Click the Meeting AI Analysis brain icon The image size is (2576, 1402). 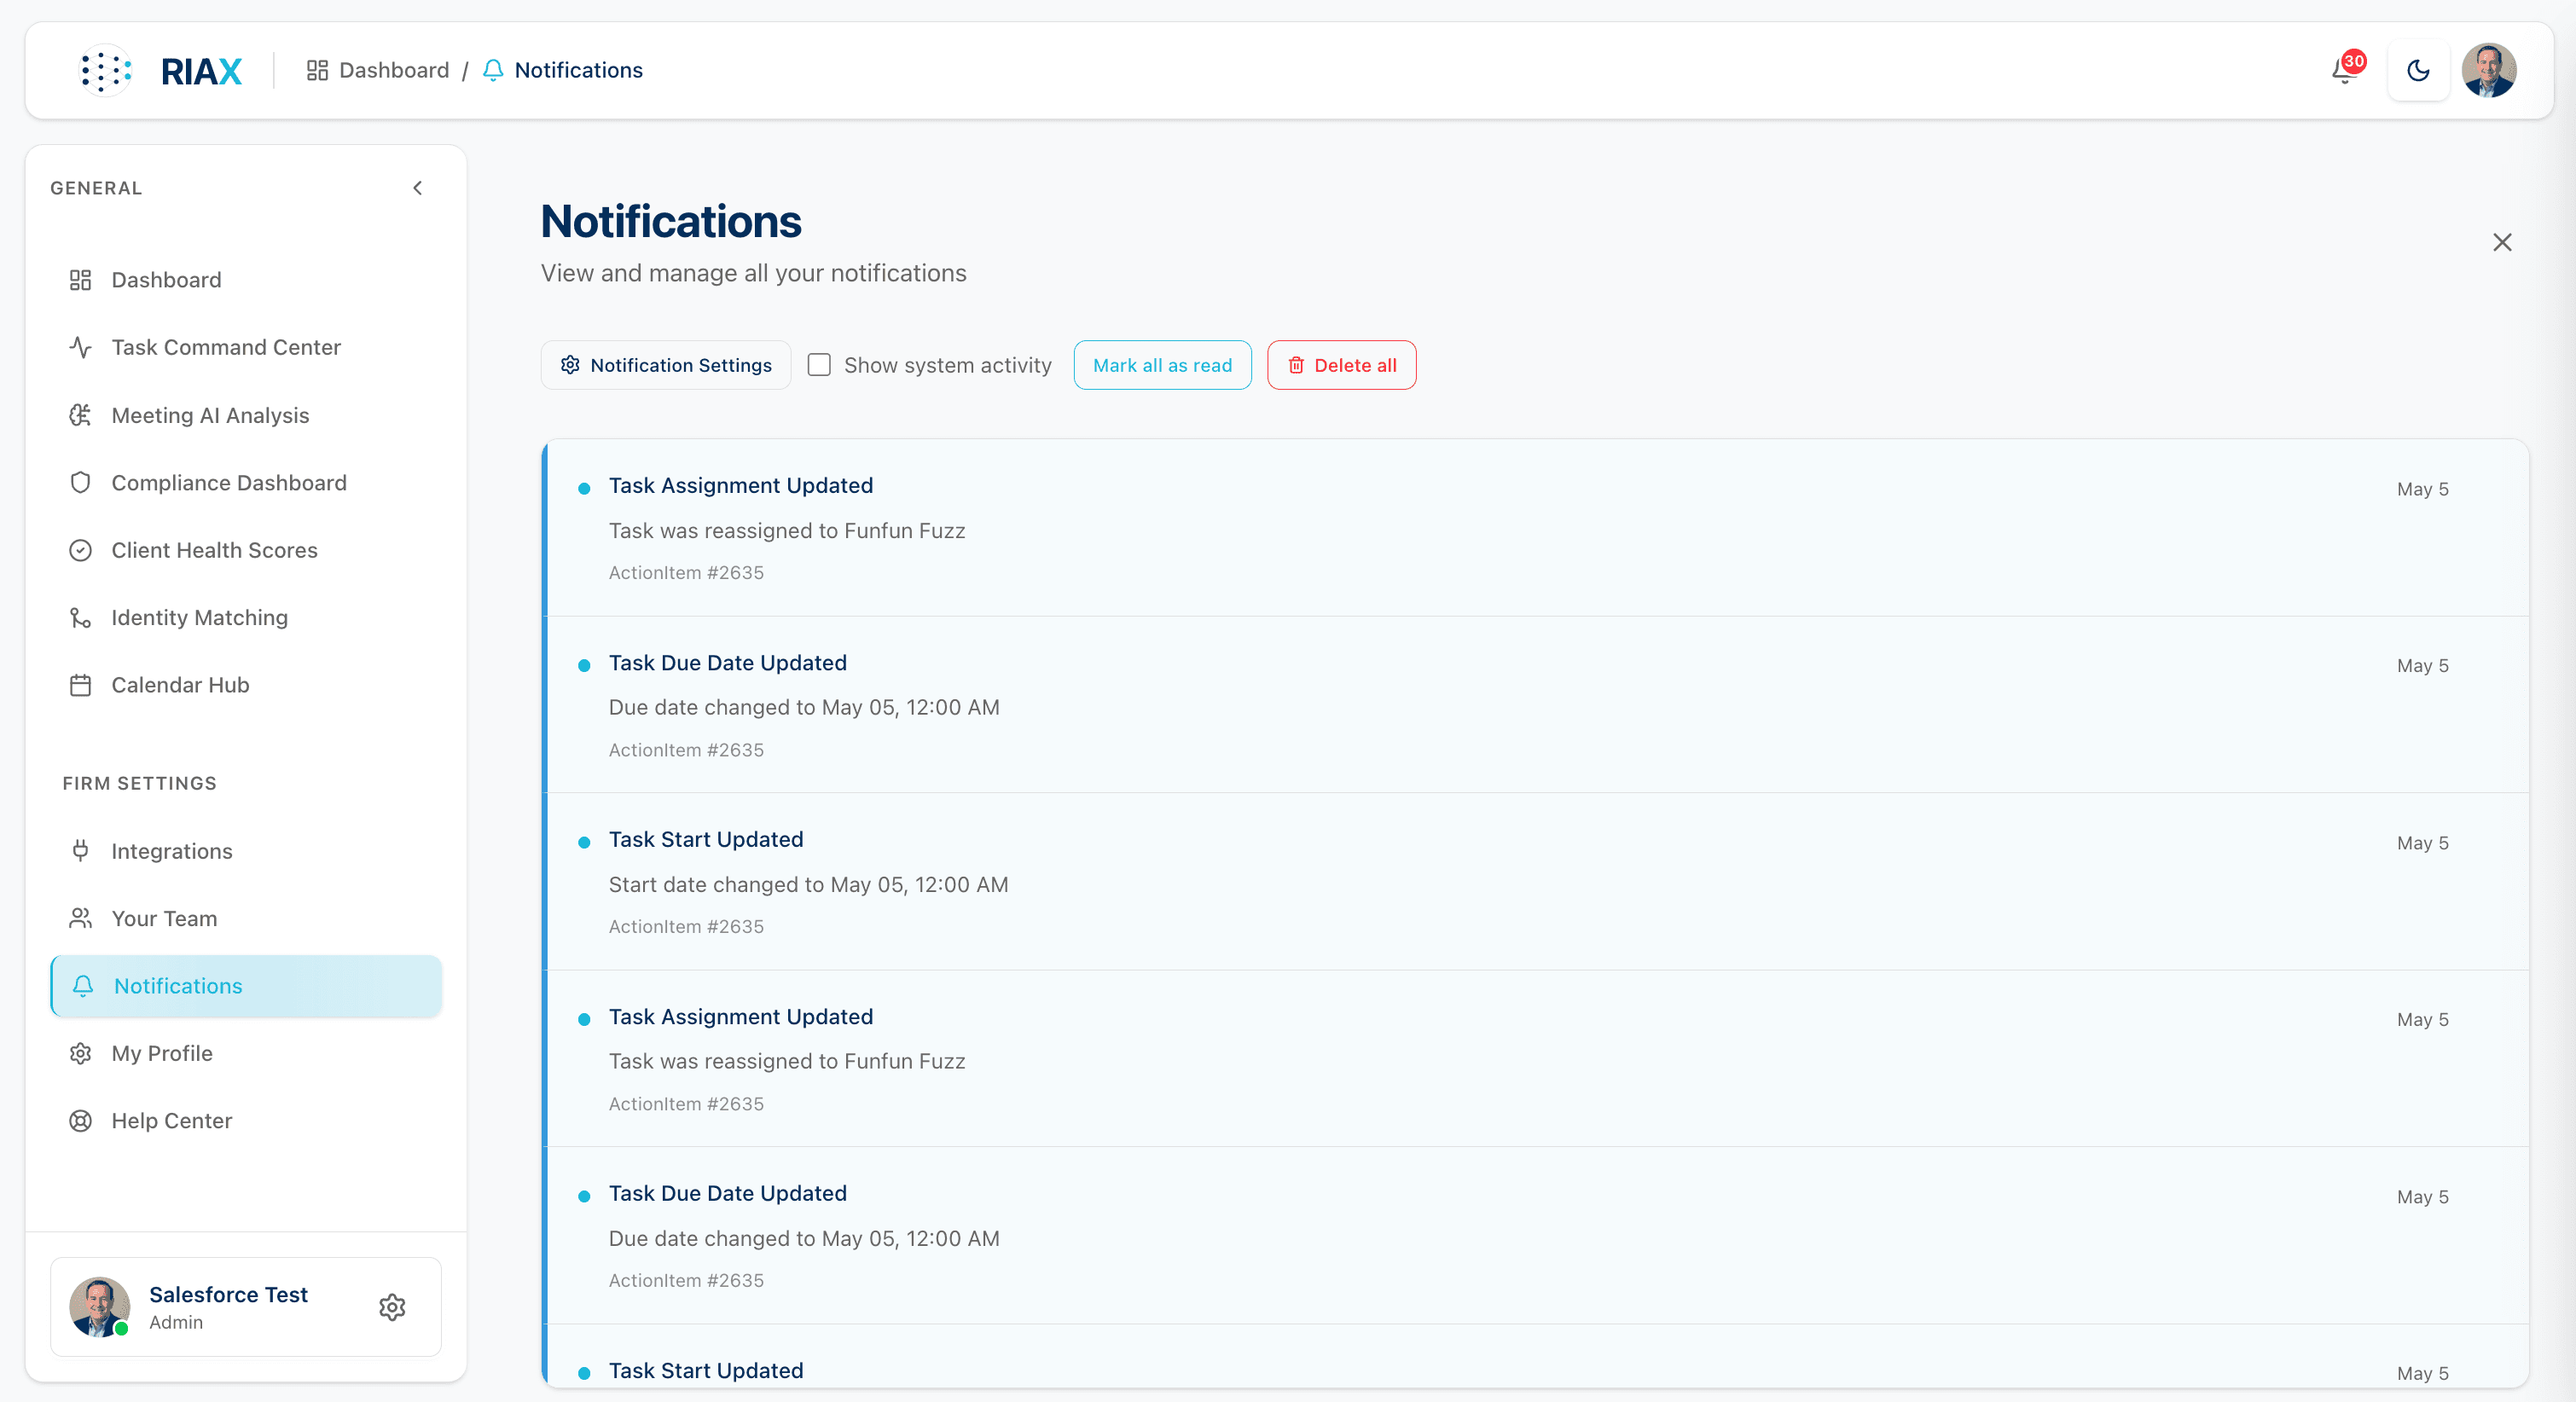pos(81,415)
